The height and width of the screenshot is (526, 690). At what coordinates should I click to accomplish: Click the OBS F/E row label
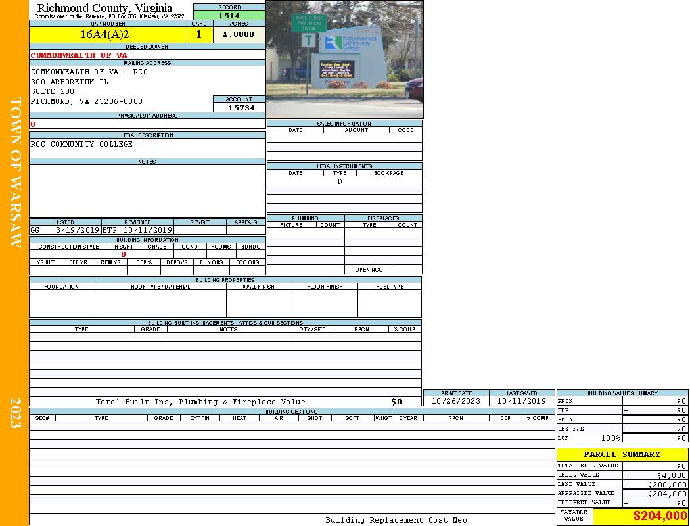click(571, 429)
